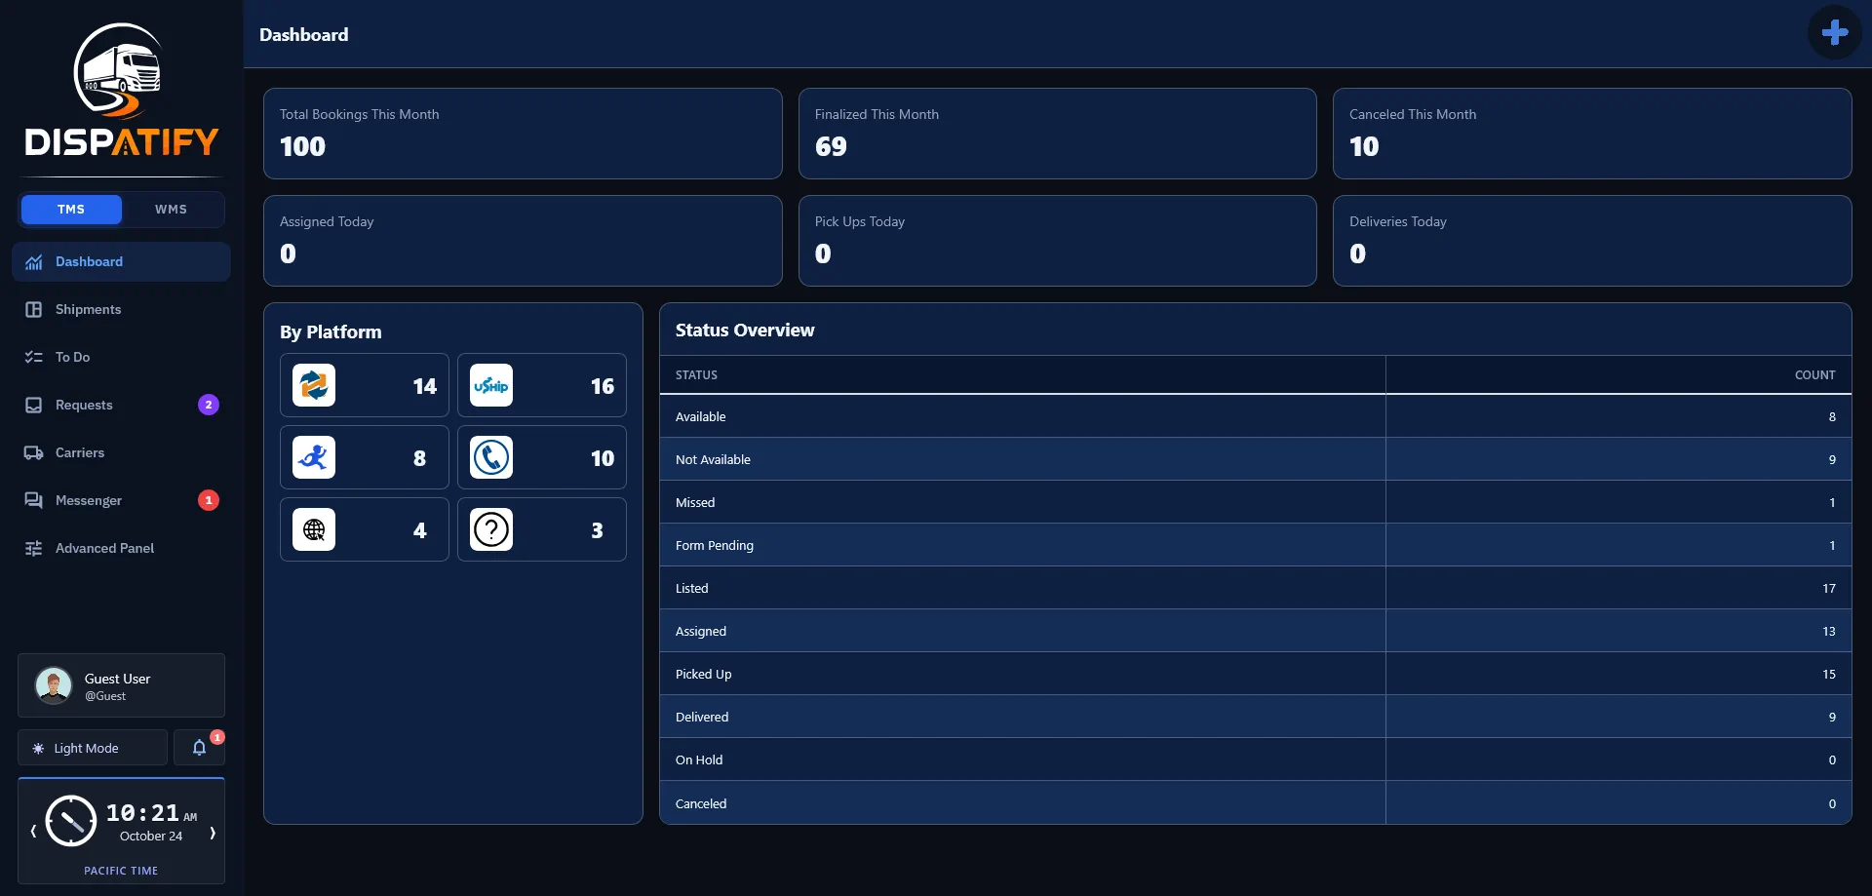Click the blue running figure platform icon
1872x896 pixels.
tap(314, 457)
